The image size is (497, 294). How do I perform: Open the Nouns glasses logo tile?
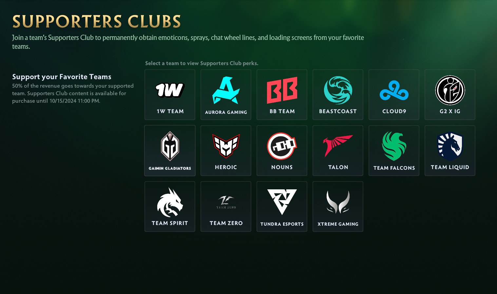(282, 150)
